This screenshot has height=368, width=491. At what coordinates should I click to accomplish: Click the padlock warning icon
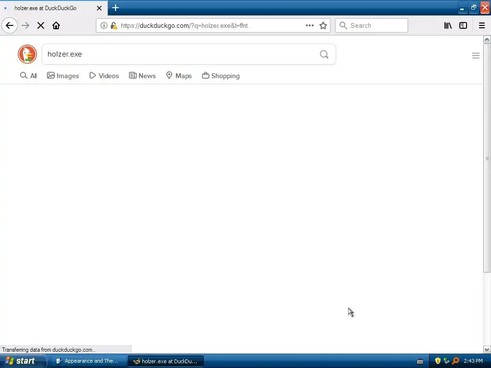pos(114,25)
